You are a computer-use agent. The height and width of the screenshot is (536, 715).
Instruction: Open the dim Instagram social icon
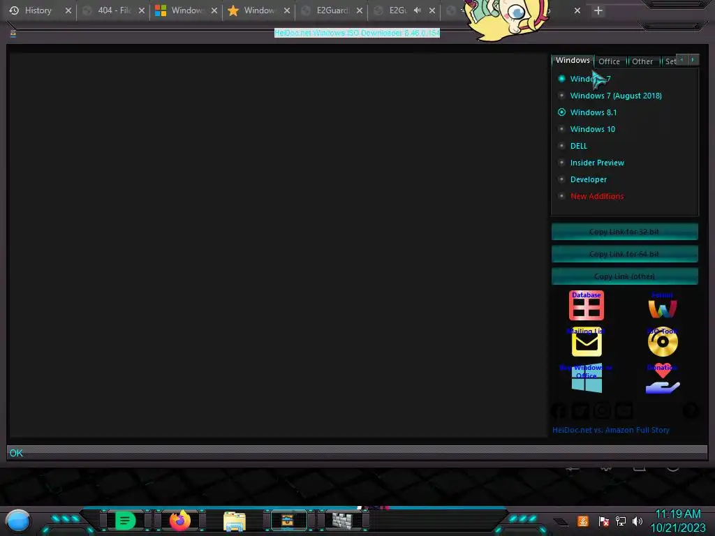coord(602,410)
